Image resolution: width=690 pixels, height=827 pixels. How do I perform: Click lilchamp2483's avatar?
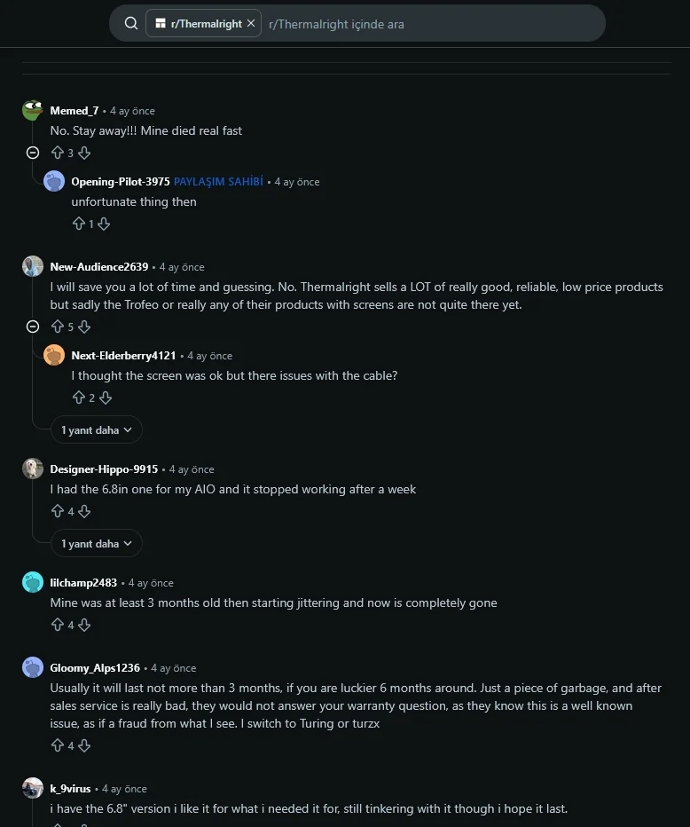(x=33, y=582)
